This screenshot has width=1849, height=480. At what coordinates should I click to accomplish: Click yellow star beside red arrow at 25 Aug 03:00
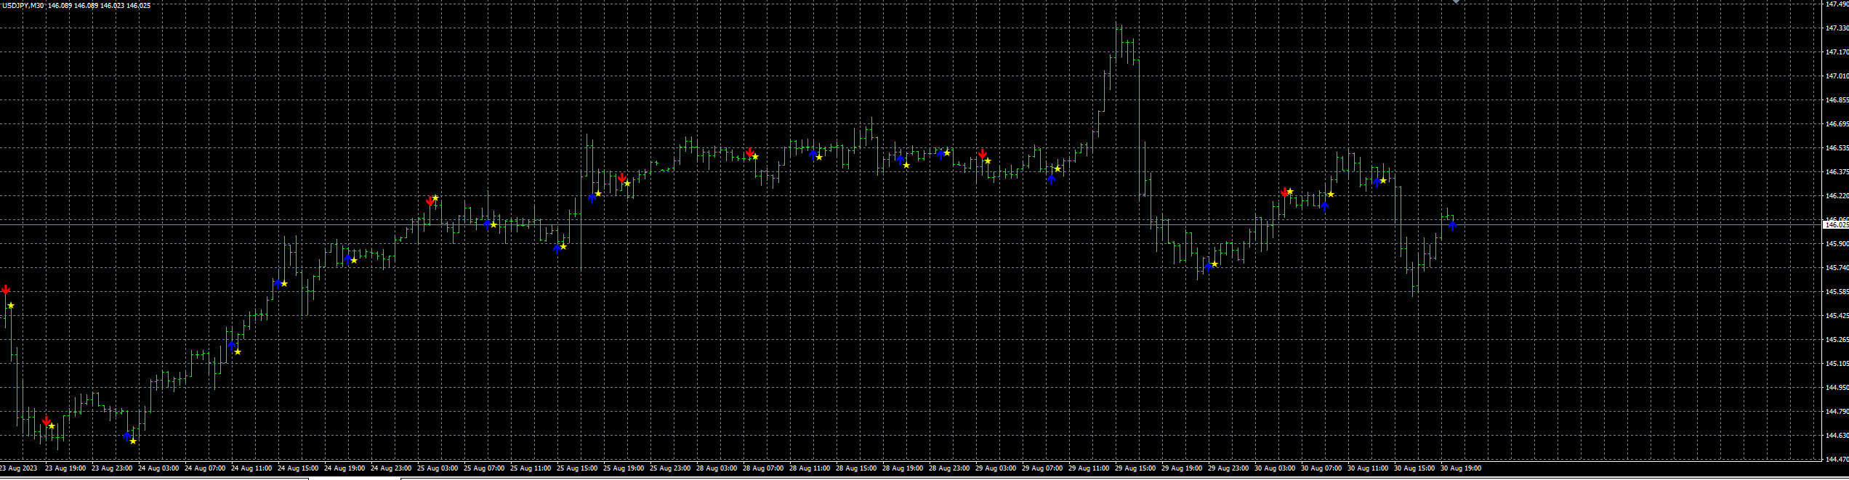click(x=435, y=198)
